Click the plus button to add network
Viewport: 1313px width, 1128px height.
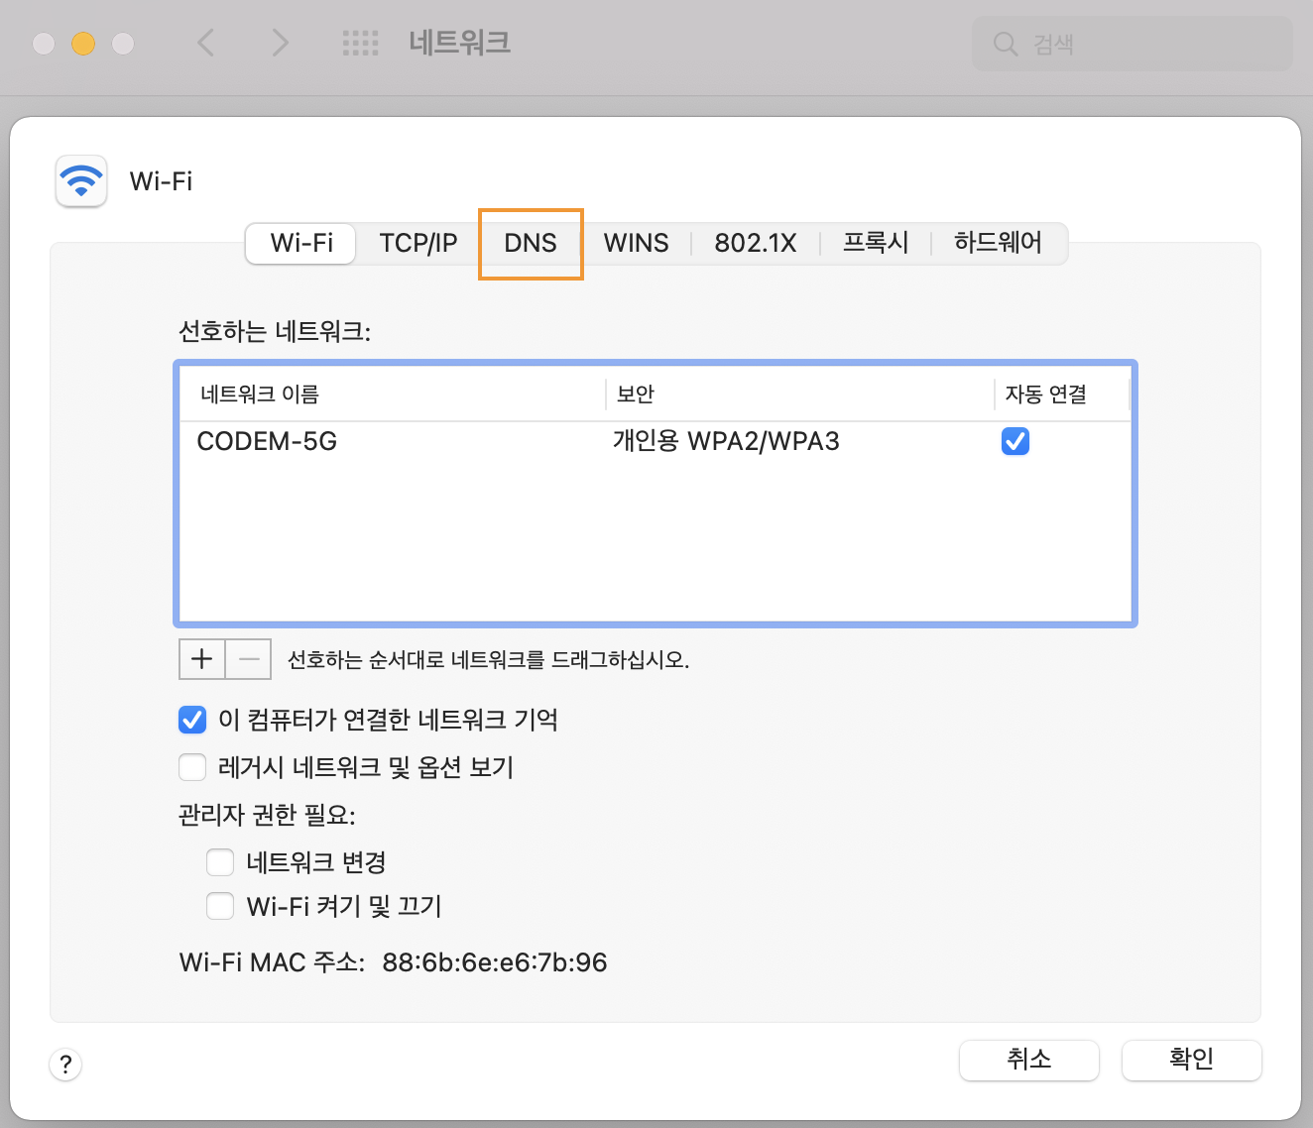[202, 659]
